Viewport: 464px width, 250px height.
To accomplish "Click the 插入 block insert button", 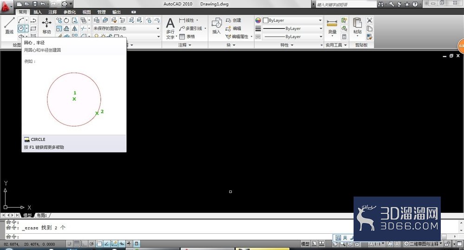I will pos(216,26).
